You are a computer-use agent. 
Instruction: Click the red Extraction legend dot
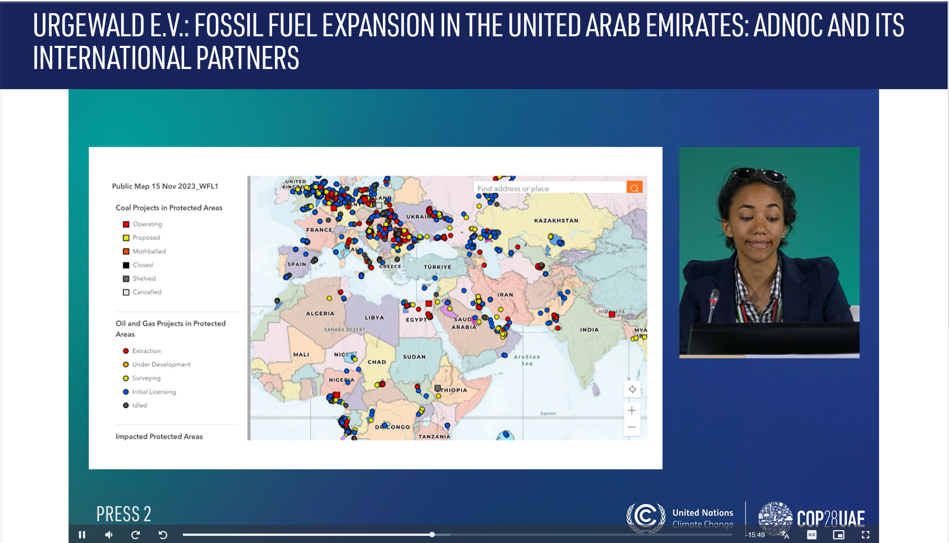[126, 351]
